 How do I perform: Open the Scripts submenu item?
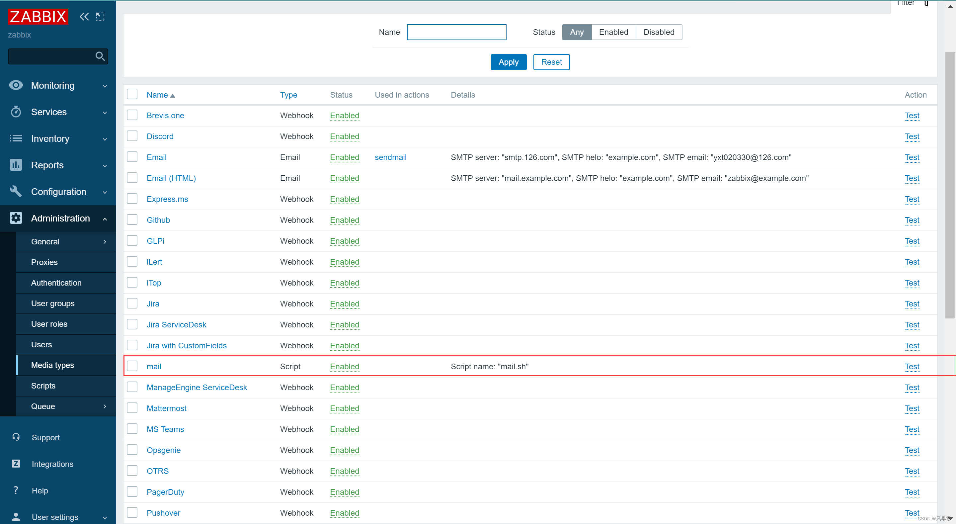click(x=43, y=386)
